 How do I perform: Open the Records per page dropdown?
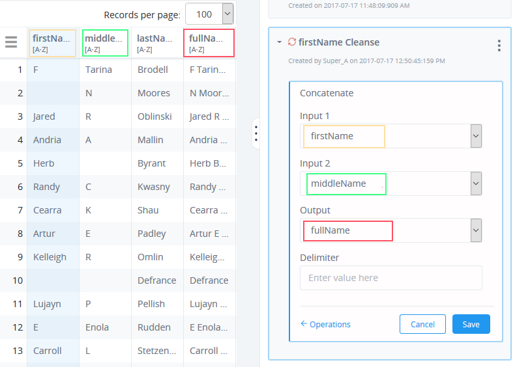coord(228,14)
